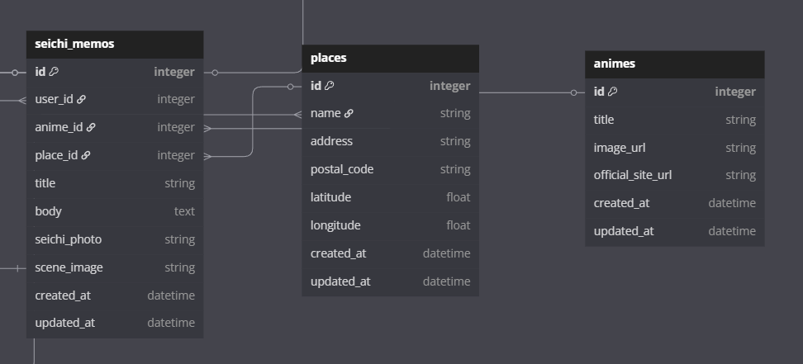The image size is (803, 364).
Task: Click the body text field row
Action: pos(115,211)
